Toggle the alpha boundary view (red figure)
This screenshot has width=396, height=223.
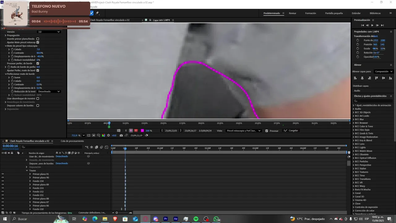coord(136,131)
